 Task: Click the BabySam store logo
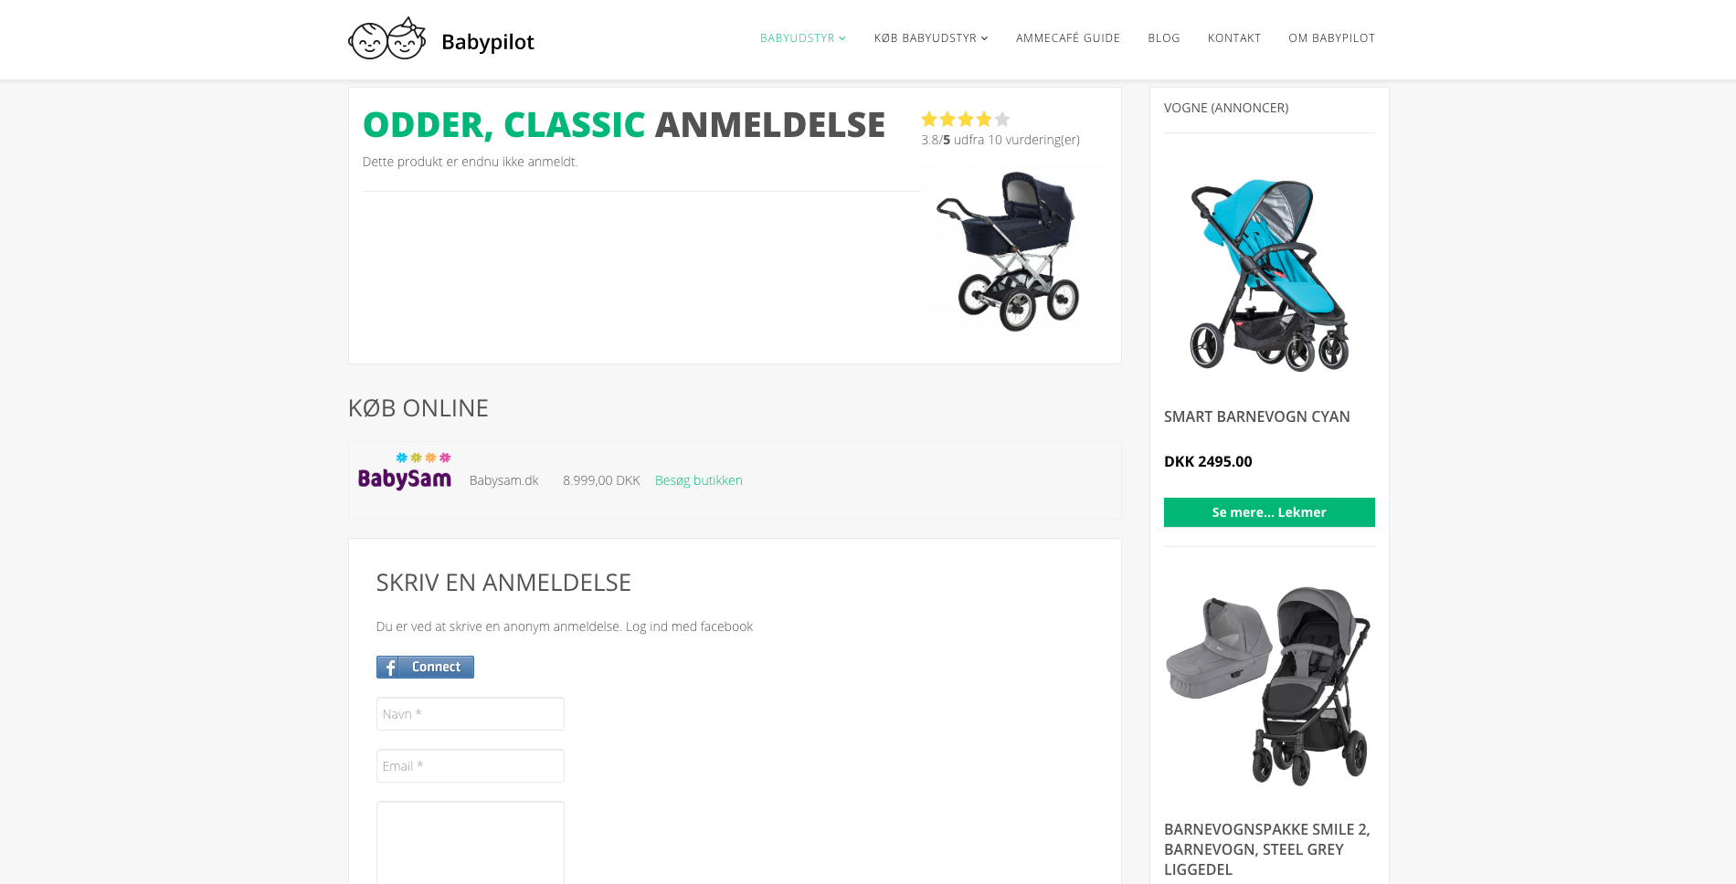(405, 471)
